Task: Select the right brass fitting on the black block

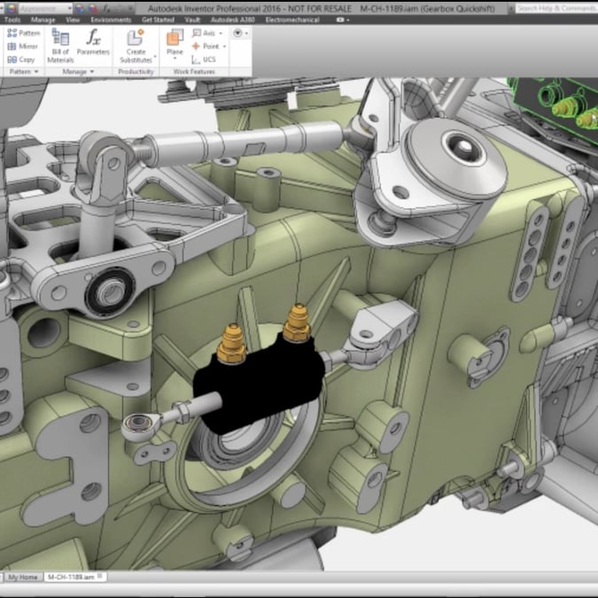Action: [297, 322]
